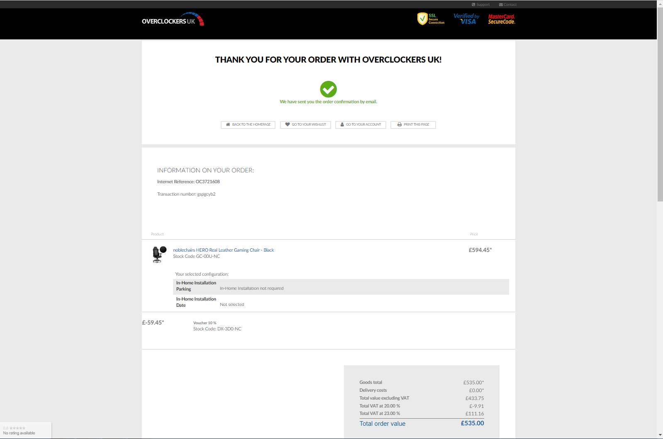This screenshot has height=439, width=663.
Task: Open noblechairs HERO Real Leather Gaming Chair link
Action: click(x=224, y=250)
